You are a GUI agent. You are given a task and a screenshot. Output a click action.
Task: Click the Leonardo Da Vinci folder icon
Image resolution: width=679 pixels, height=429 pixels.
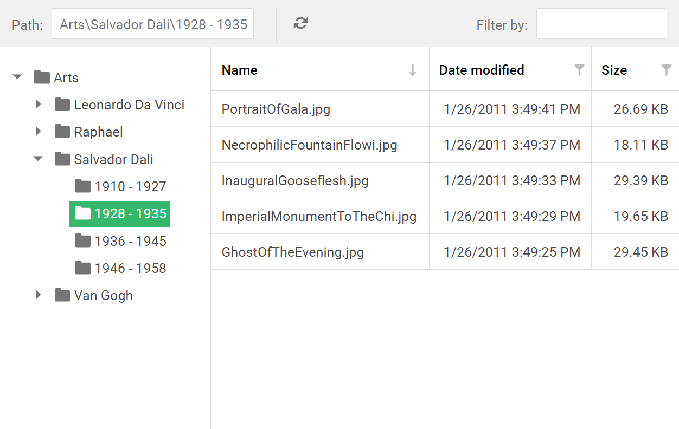(x=62, y=105)
